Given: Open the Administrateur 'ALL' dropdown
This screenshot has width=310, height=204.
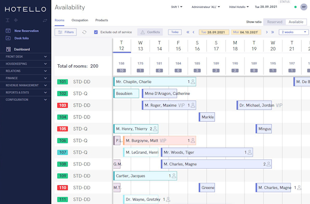Looking at the screenshot, I should tap(206, 7).
